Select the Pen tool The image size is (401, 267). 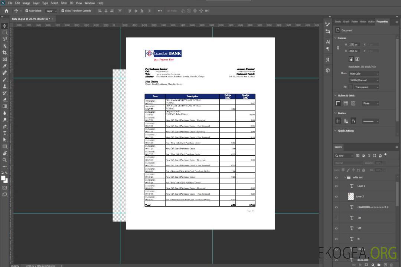pyautogui.click(x=4, y=126)
